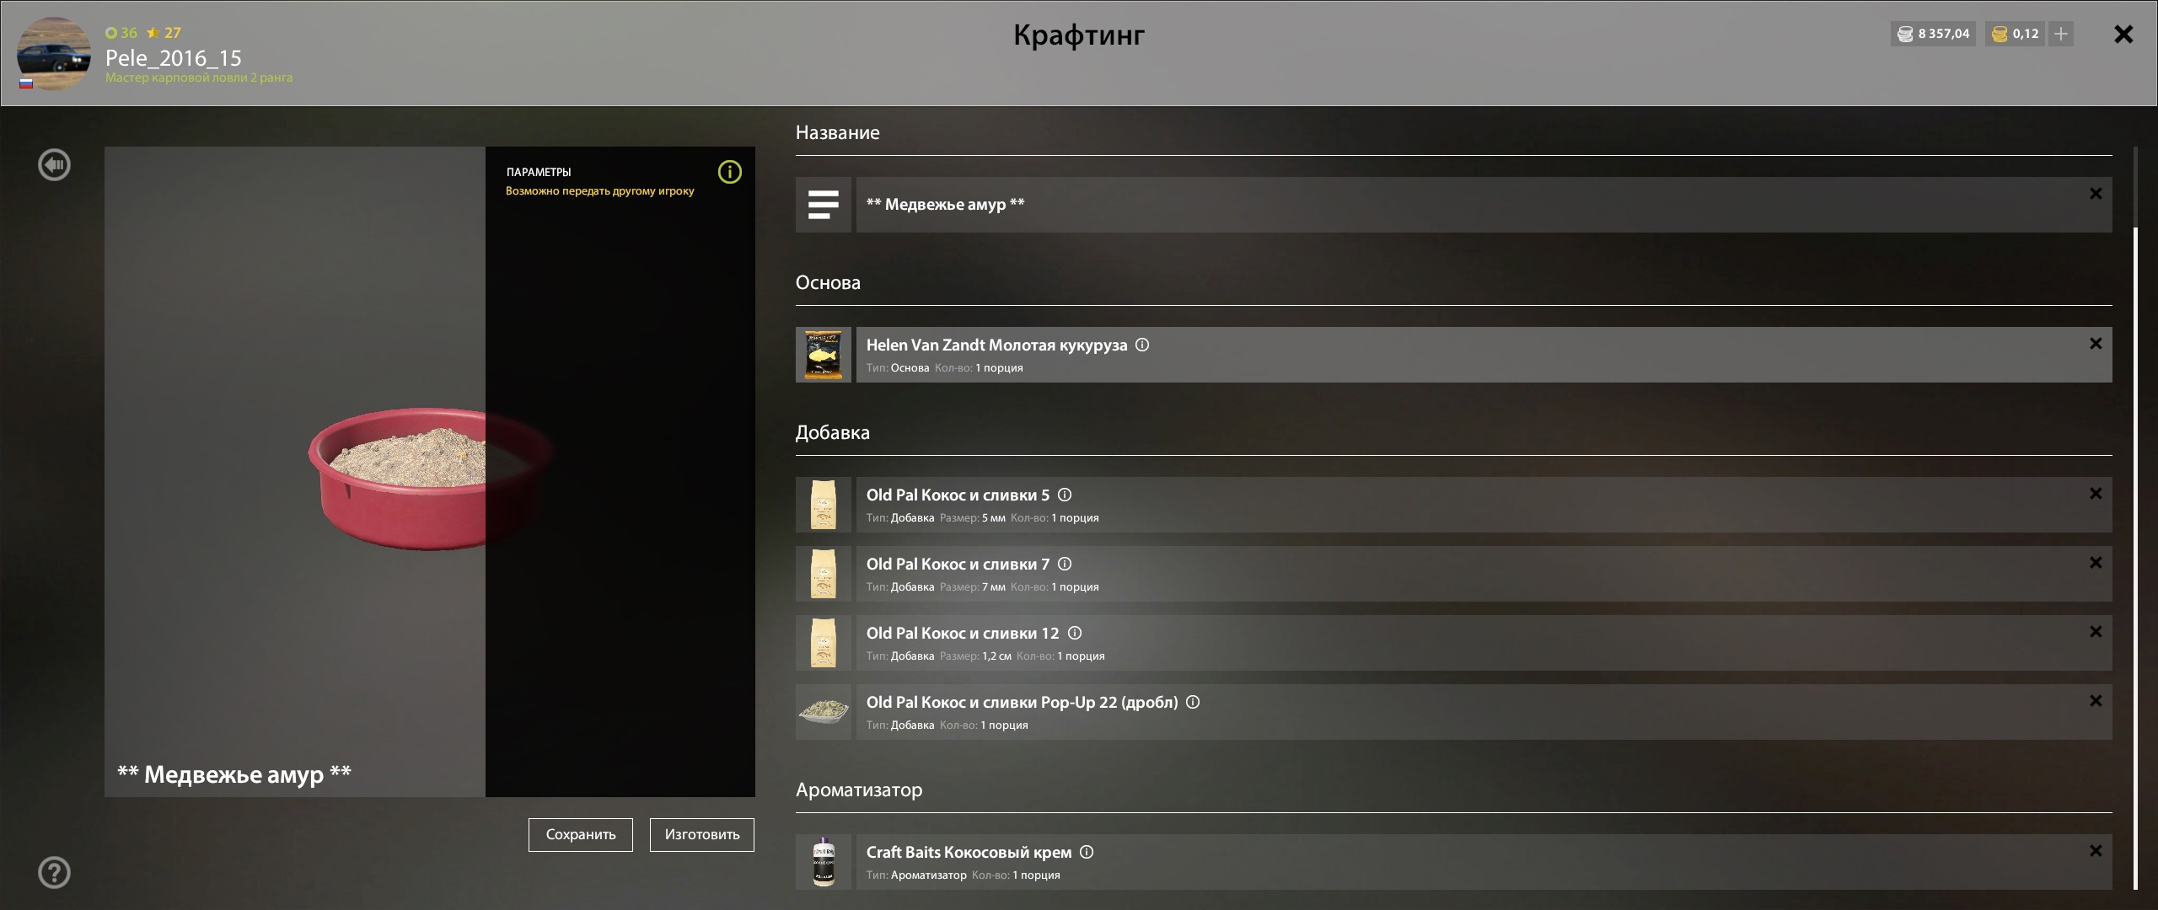Click the recipe name input field
This screenshot has width=2158, height=910.
pos(1433,205)
